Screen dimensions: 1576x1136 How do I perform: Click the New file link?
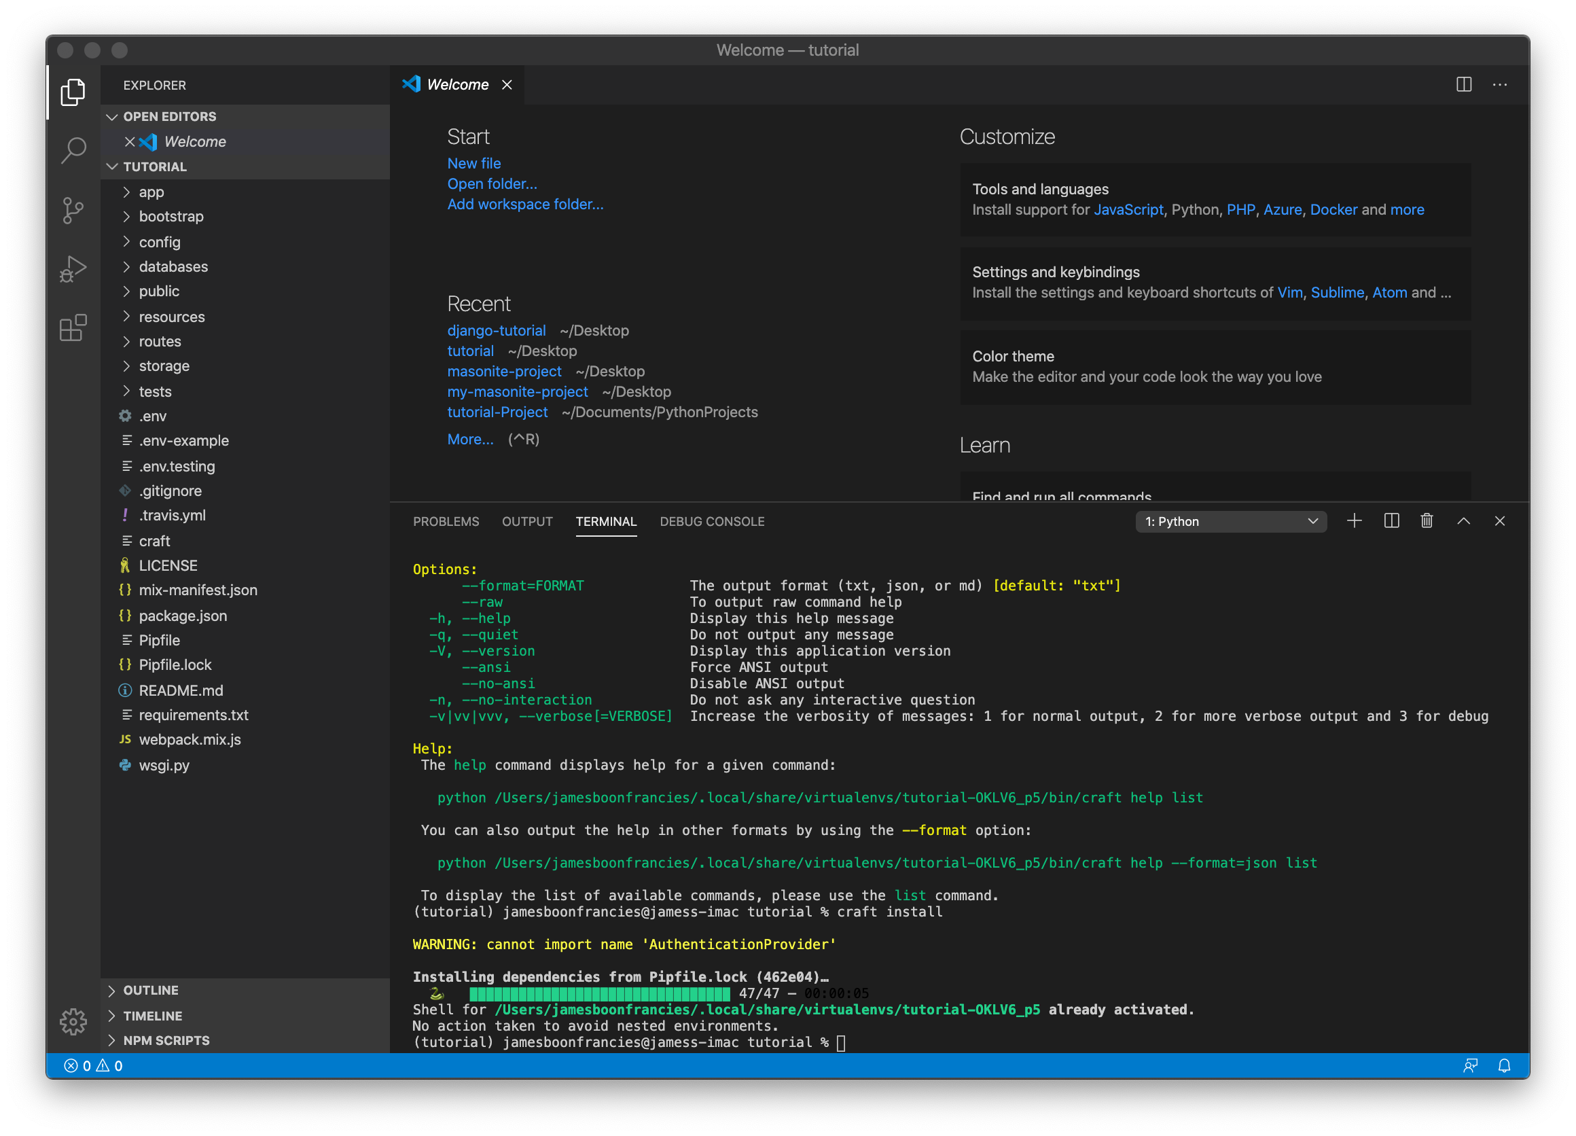coord(474,162)
